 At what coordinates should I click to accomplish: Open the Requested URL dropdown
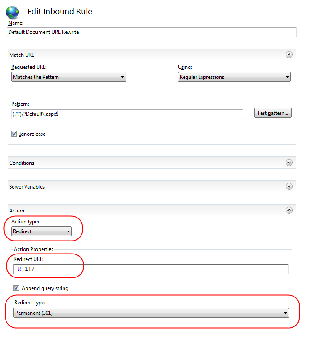pyautogui.click(x=69, y=77)
